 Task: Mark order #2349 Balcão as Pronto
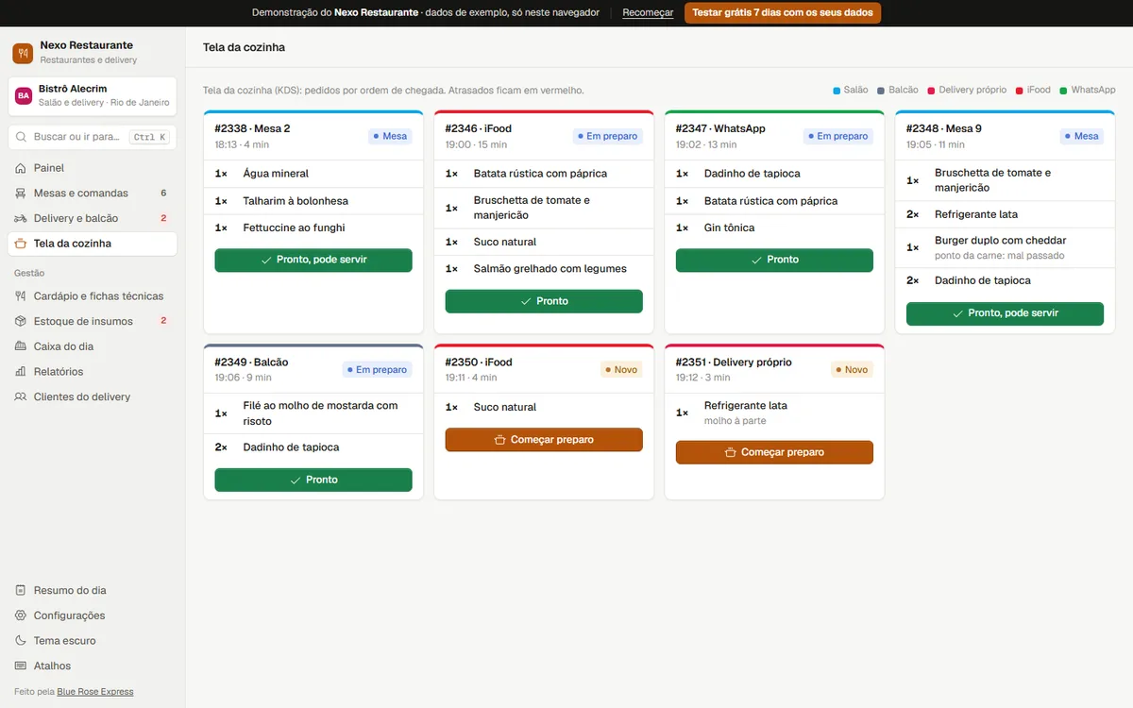point(313,480)
